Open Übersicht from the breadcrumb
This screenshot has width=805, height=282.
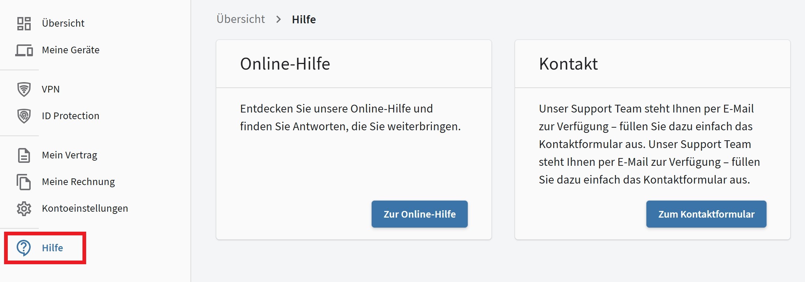[x=241, y=19]
